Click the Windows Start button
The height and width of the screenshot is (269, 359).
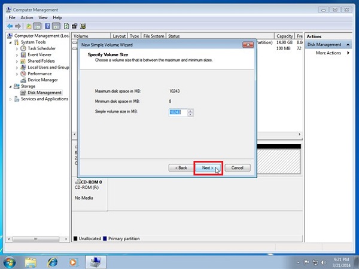10,261
